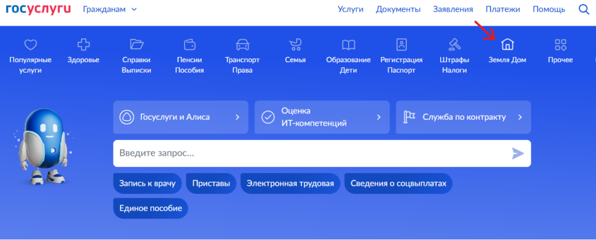Open the Регистрация Паспорт category icon

(401, 45)
